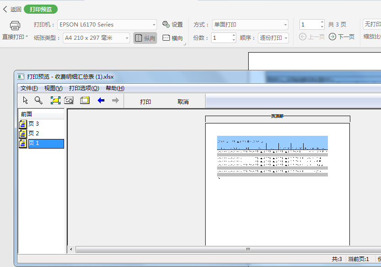This screenshot has width=381, height=267.
Task: Select 页 3 in the page list
Action: [x=33, y=124]
